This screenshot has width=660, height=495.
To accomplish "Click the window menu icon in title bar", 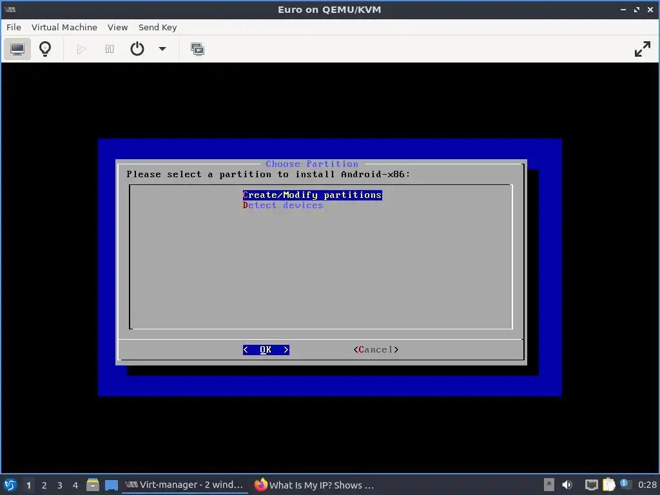I will (10, 9).
